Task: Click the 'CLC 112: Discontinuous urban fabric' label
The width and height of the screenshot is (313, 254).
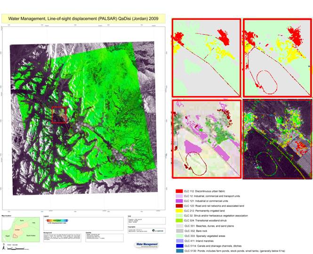Action: click(x=204, y=191)
